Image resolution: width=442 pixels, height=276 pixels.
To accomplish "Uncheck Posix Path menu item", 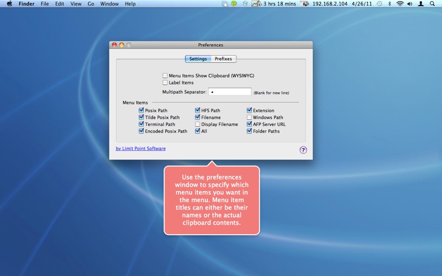I will point(141,110).
